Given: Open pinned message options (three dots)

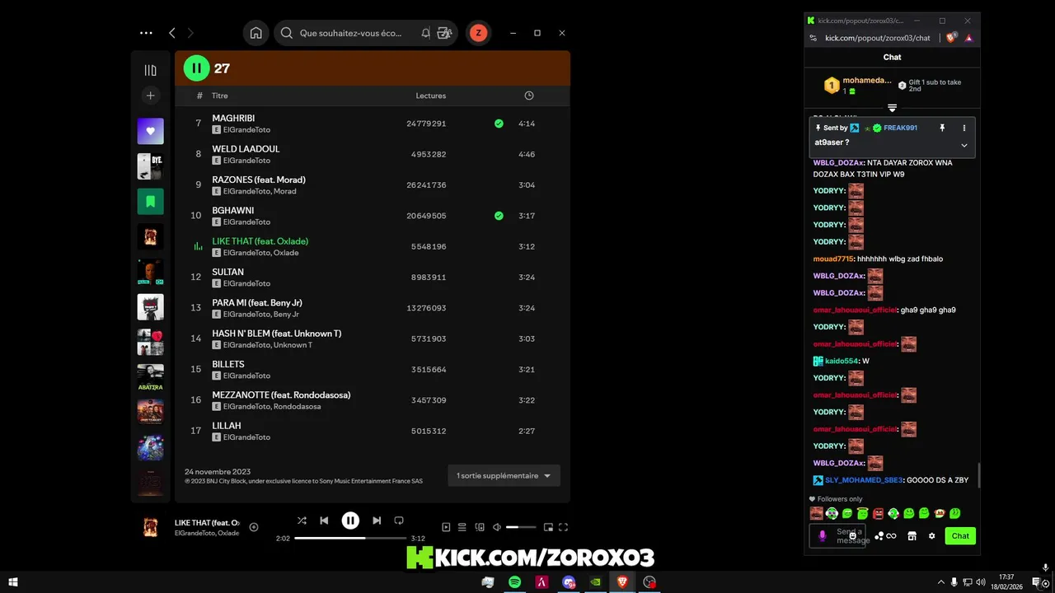Looking at the screenshot, I should point(964,128).
